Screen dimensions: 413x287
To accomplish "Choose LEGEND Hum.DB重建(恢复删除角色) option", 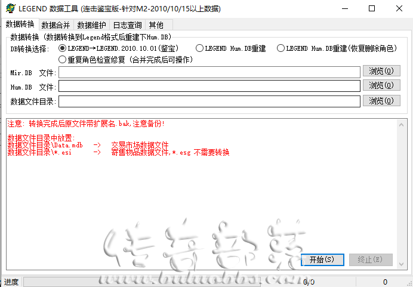I will [x=337, y=48].
